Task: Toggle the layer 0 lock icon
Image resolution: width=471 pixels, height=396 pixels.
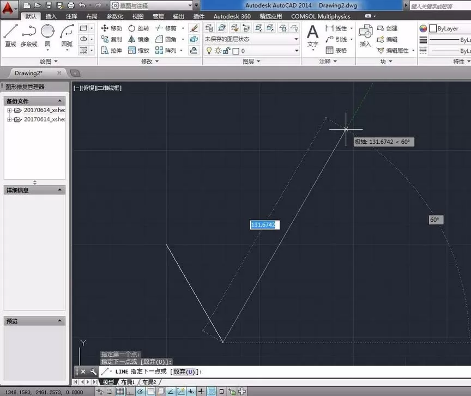Action: 227,51
